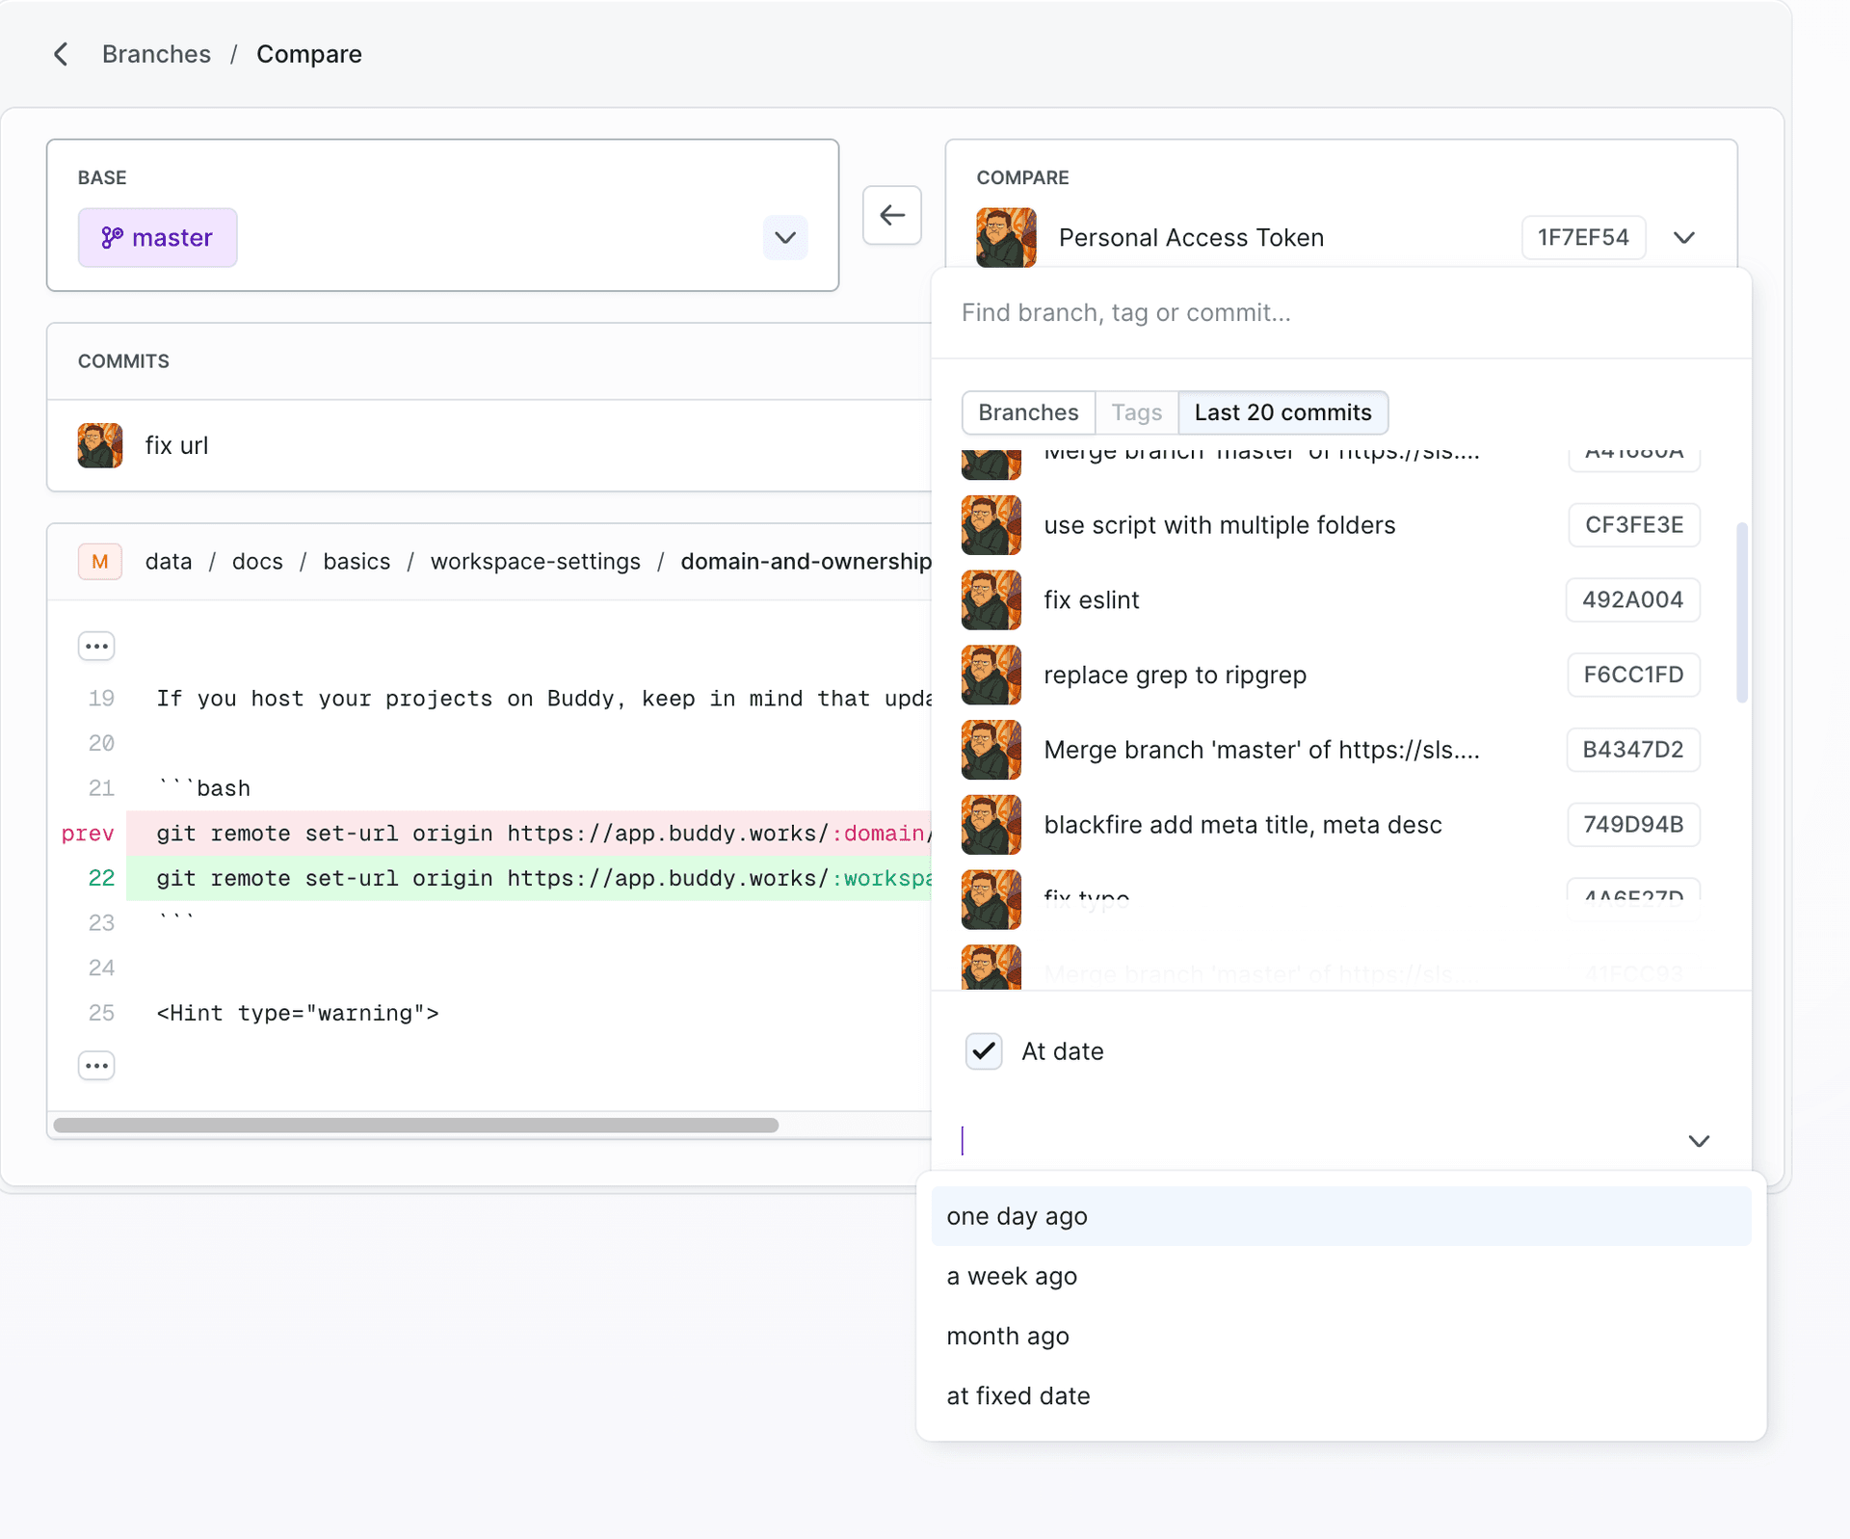
Task: Collapse the Compare selector chevron
Action: pyautogui.click(x=1684, y=238)
